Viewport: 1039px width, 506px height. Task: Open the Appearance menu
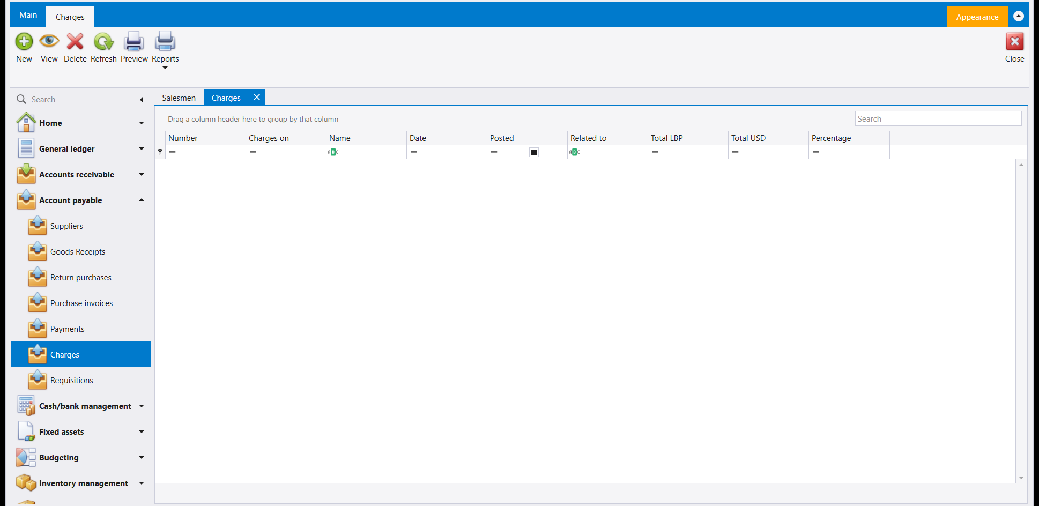point(977,17)
